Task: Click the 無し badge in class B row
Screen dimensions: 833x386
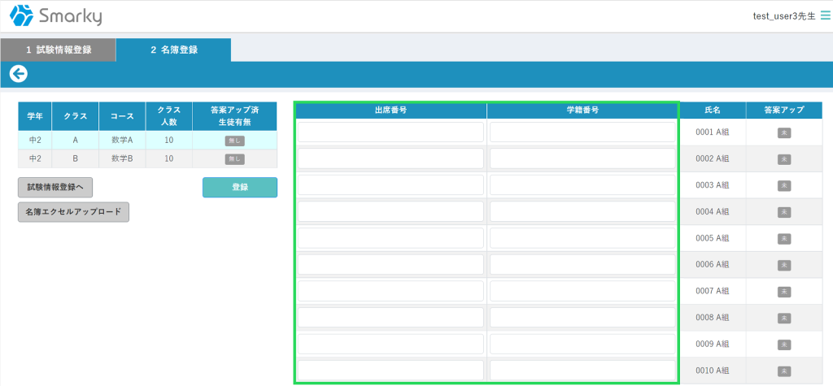Action: (x=234, y=158)
